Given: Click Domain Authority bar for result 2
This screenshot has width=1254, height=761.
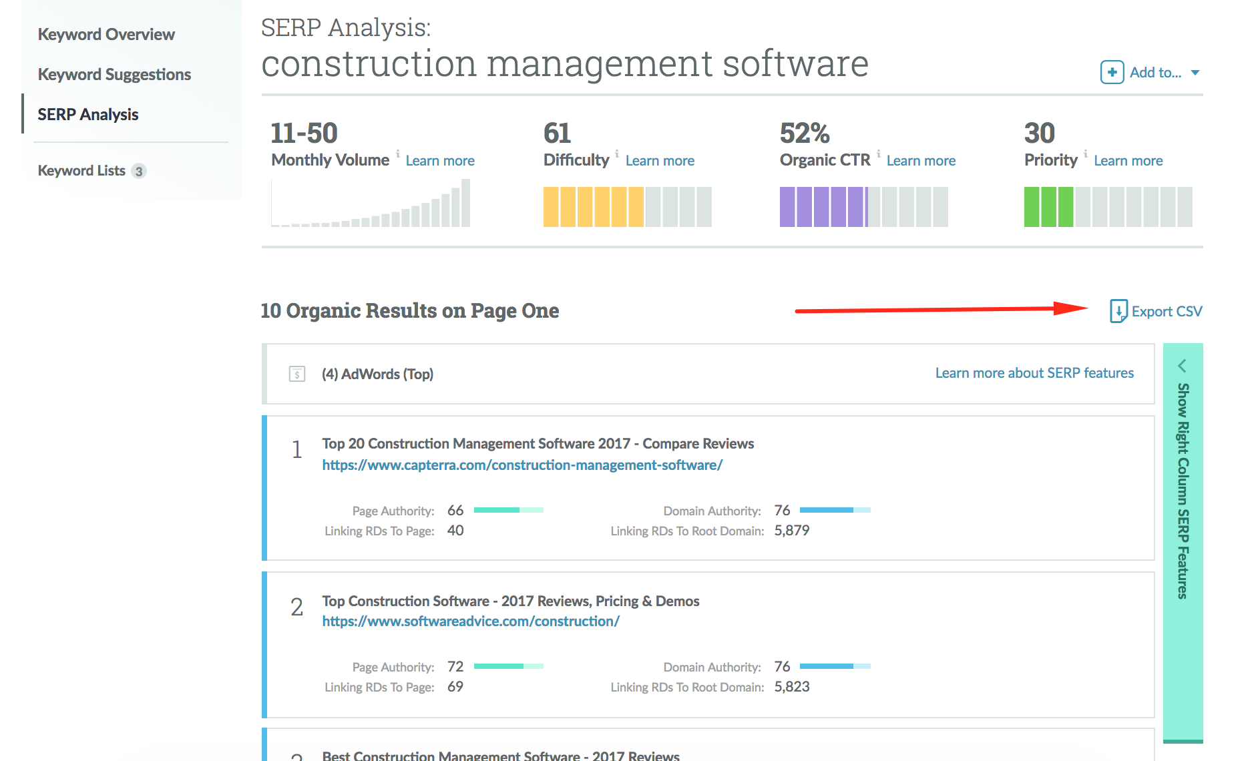Looking at the screenshot, I should 835,666.
